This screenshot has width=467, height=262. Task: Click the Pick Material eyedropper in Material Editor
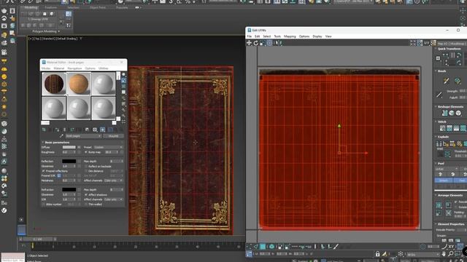[61, 136]
